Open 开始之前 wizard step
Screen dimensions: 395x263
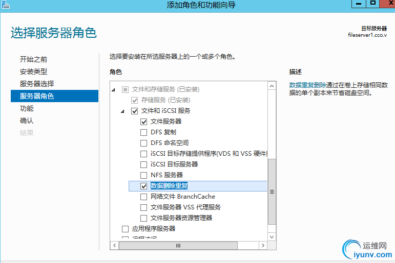tap(33, 59)
